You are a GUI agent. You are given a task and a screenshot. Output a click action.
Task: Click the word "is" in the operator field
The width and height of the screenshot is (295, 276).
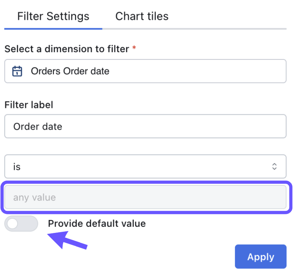(x=17, y=167)
